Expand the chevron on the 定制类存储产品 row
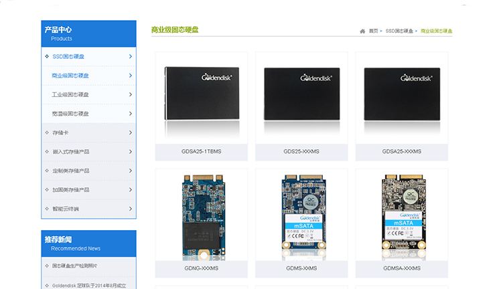 click(x=131, y=171)
